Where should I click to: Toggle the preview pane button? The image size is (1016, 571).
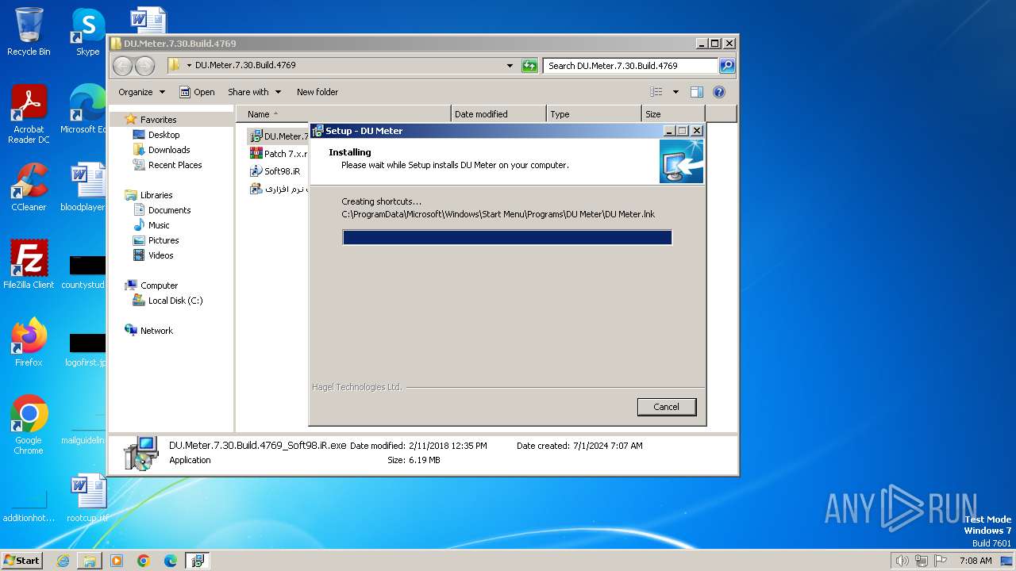click(x=696, y=92)
